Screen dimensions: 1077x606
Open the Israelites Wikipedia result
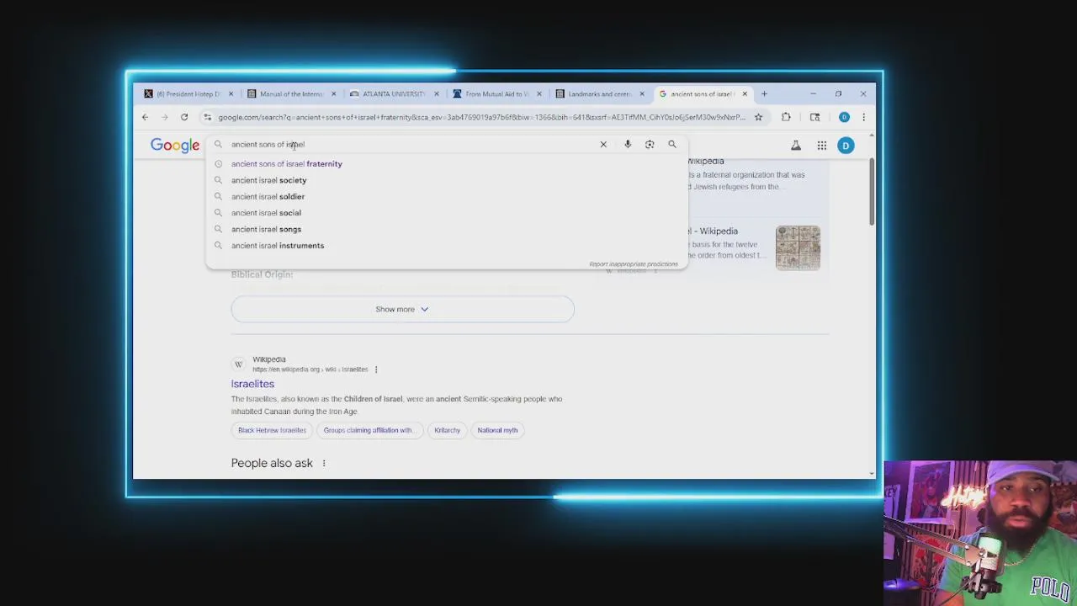click(252, 384)
